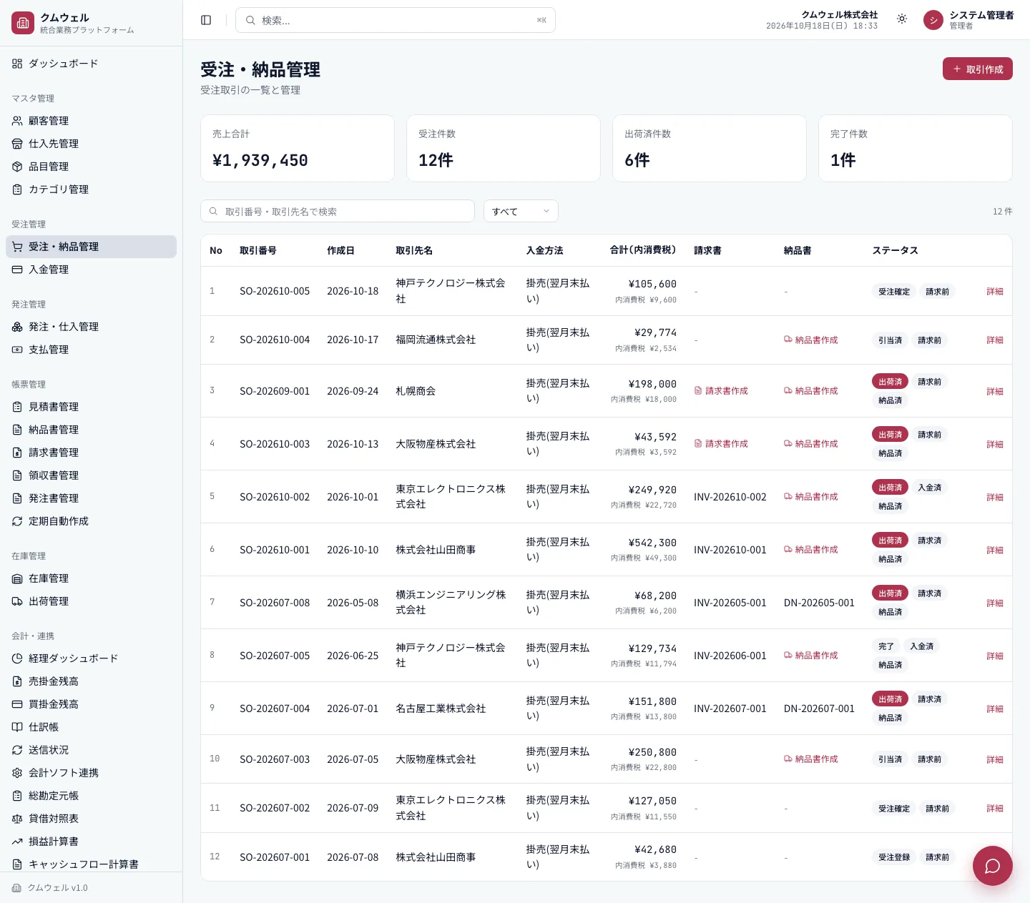Click the 合計(内消費税) column header
Viewport: 1030px width, 903px height.
coord(642,250)
